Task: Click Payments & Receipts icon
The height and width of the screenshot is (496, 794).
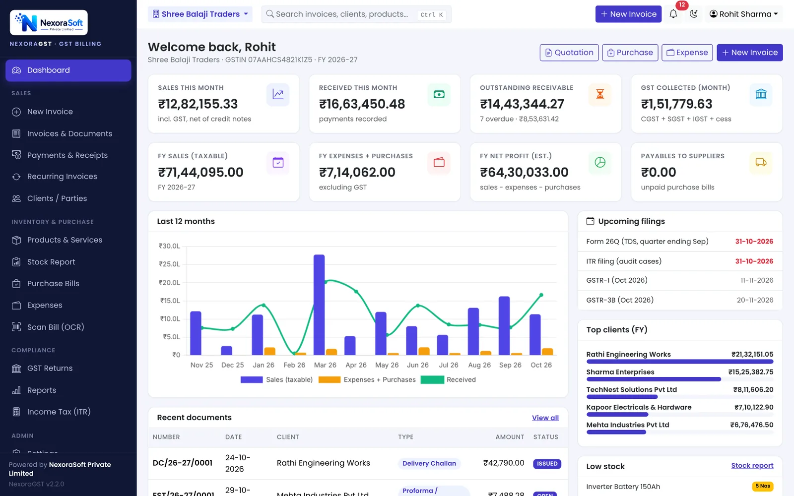Action: pos(16,155)
